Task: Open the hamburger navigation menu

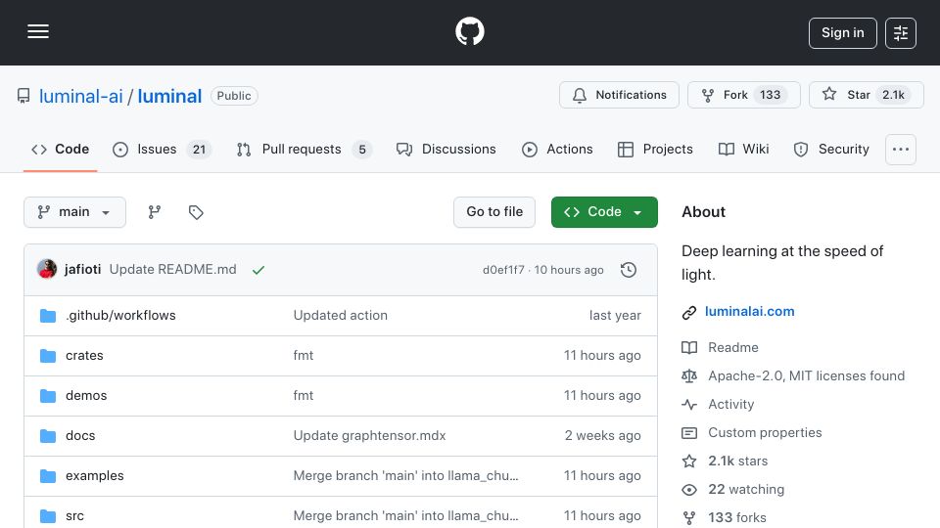Action: point(38,31)
